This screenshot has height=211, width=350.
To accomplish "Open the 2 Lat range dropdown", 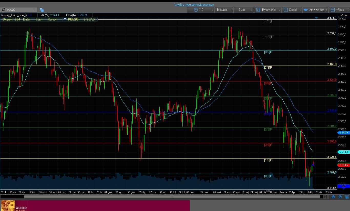I will (x=244, y=10).
